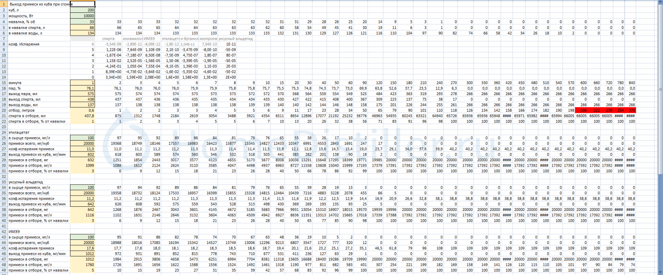The width and height of the screenshot is (663, 275).
Task: Click row header number 1
Action: 4,4
